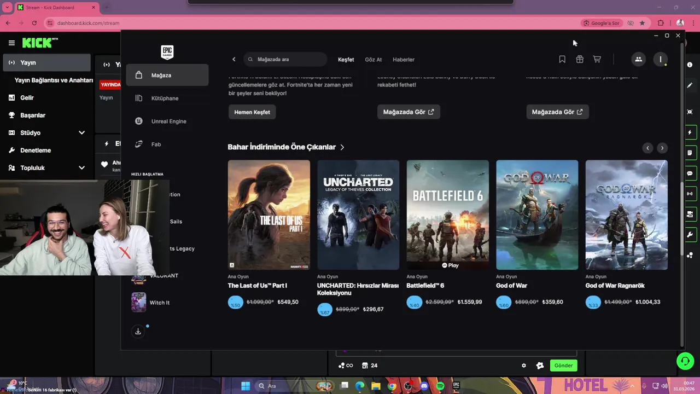Screen dimensions: 700x394
Task: Click Gönder chat send button
Action: 563,366
